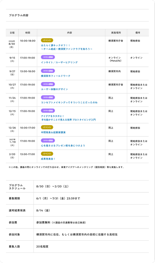Click the 6/1（月）～7/31（金）23:59まで value
Viewport: 155px width, 263px height.
pyautogui.click(x=58, y=199)
